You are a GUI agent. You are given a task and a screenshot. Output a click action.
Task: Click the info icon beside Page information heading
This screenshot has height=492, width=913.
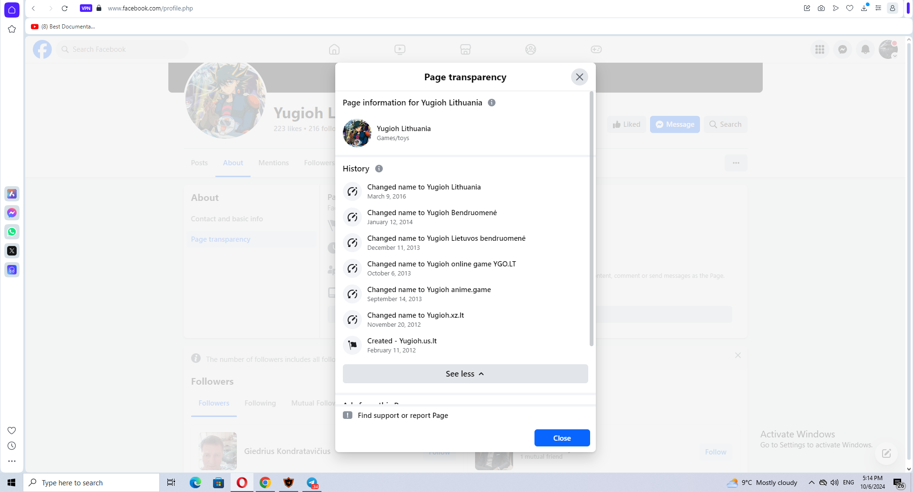click(x=492, y=103)
